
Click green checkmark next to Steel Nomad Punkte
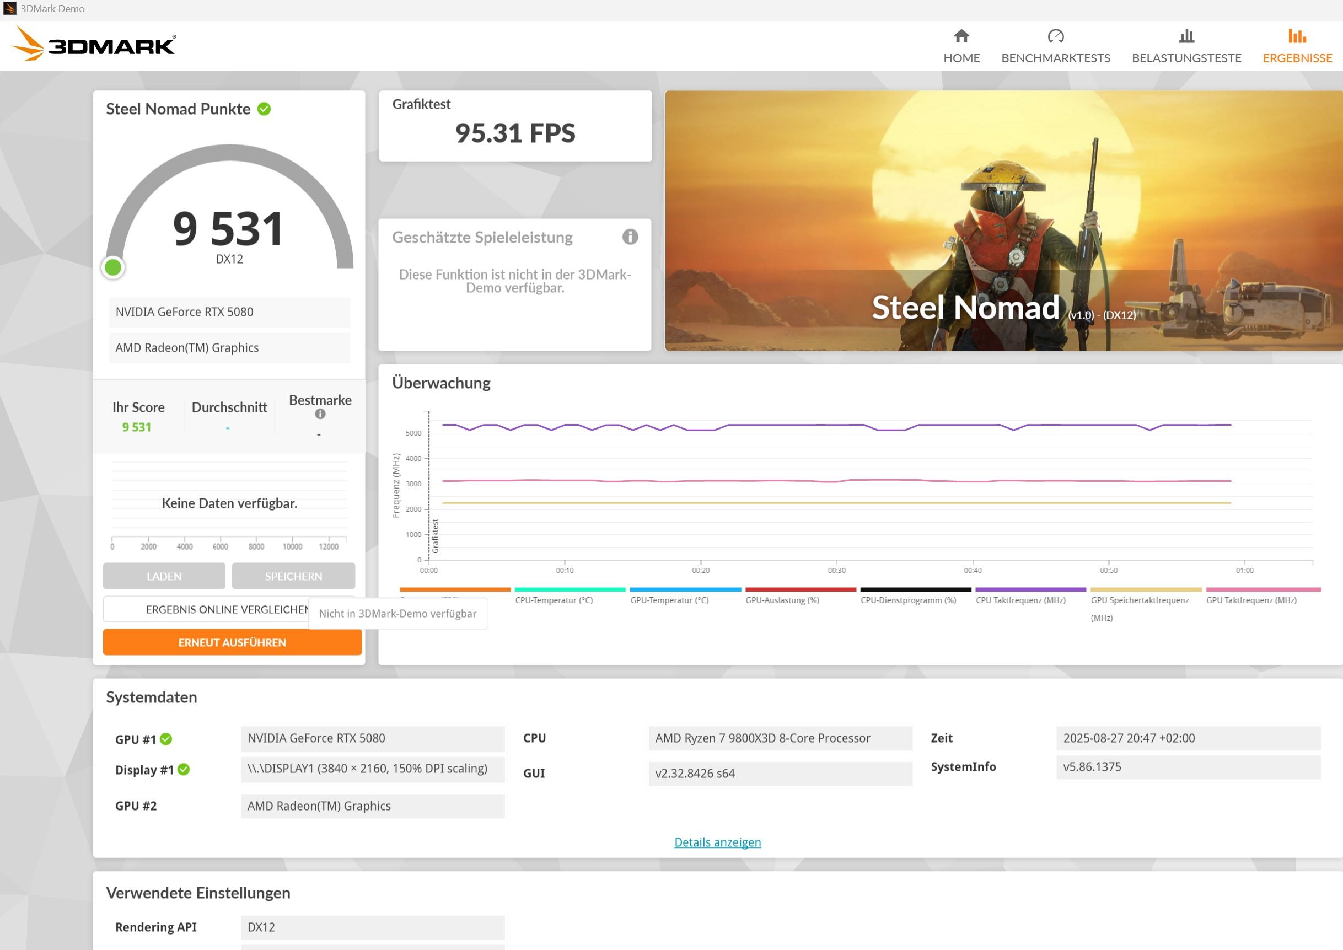(265, 109)
